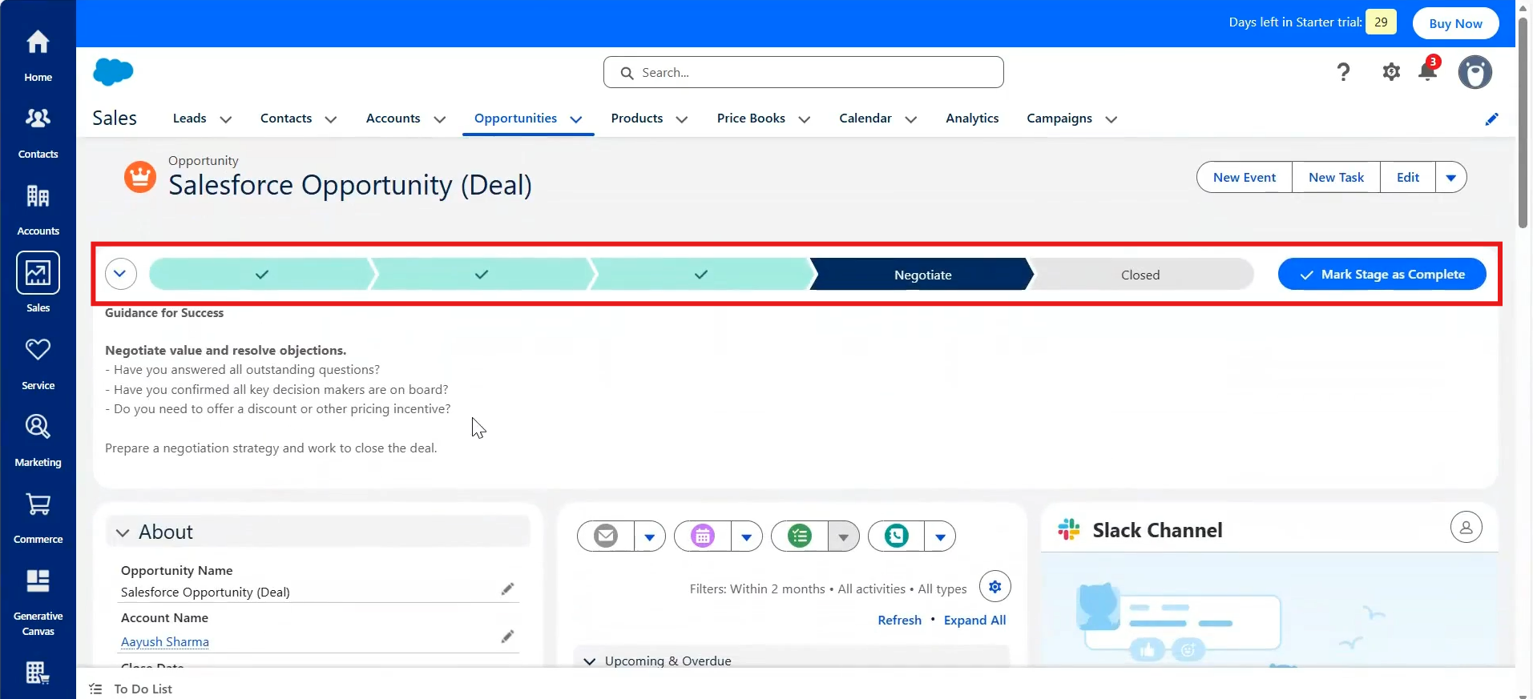This screenshot has height=699, width=1533.
Task: Open the Commerce cart icon
Action: click(x=38, y=504)
